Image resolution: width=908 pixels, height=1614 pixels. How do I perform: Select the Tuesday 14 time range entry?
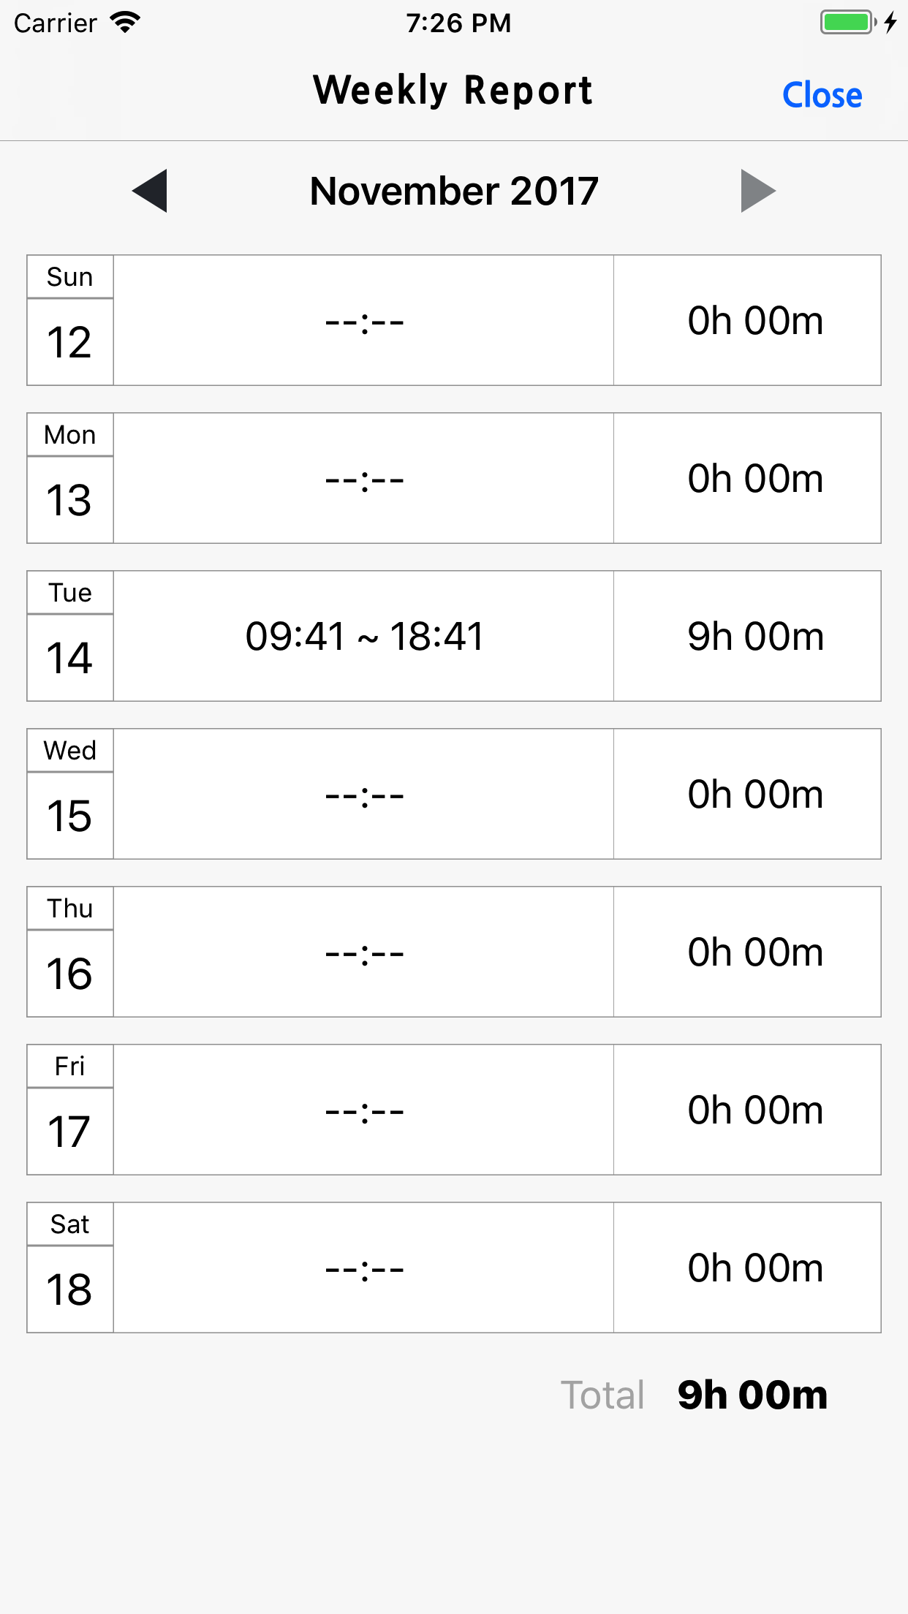pyautogui.click(x=363, y=636)
